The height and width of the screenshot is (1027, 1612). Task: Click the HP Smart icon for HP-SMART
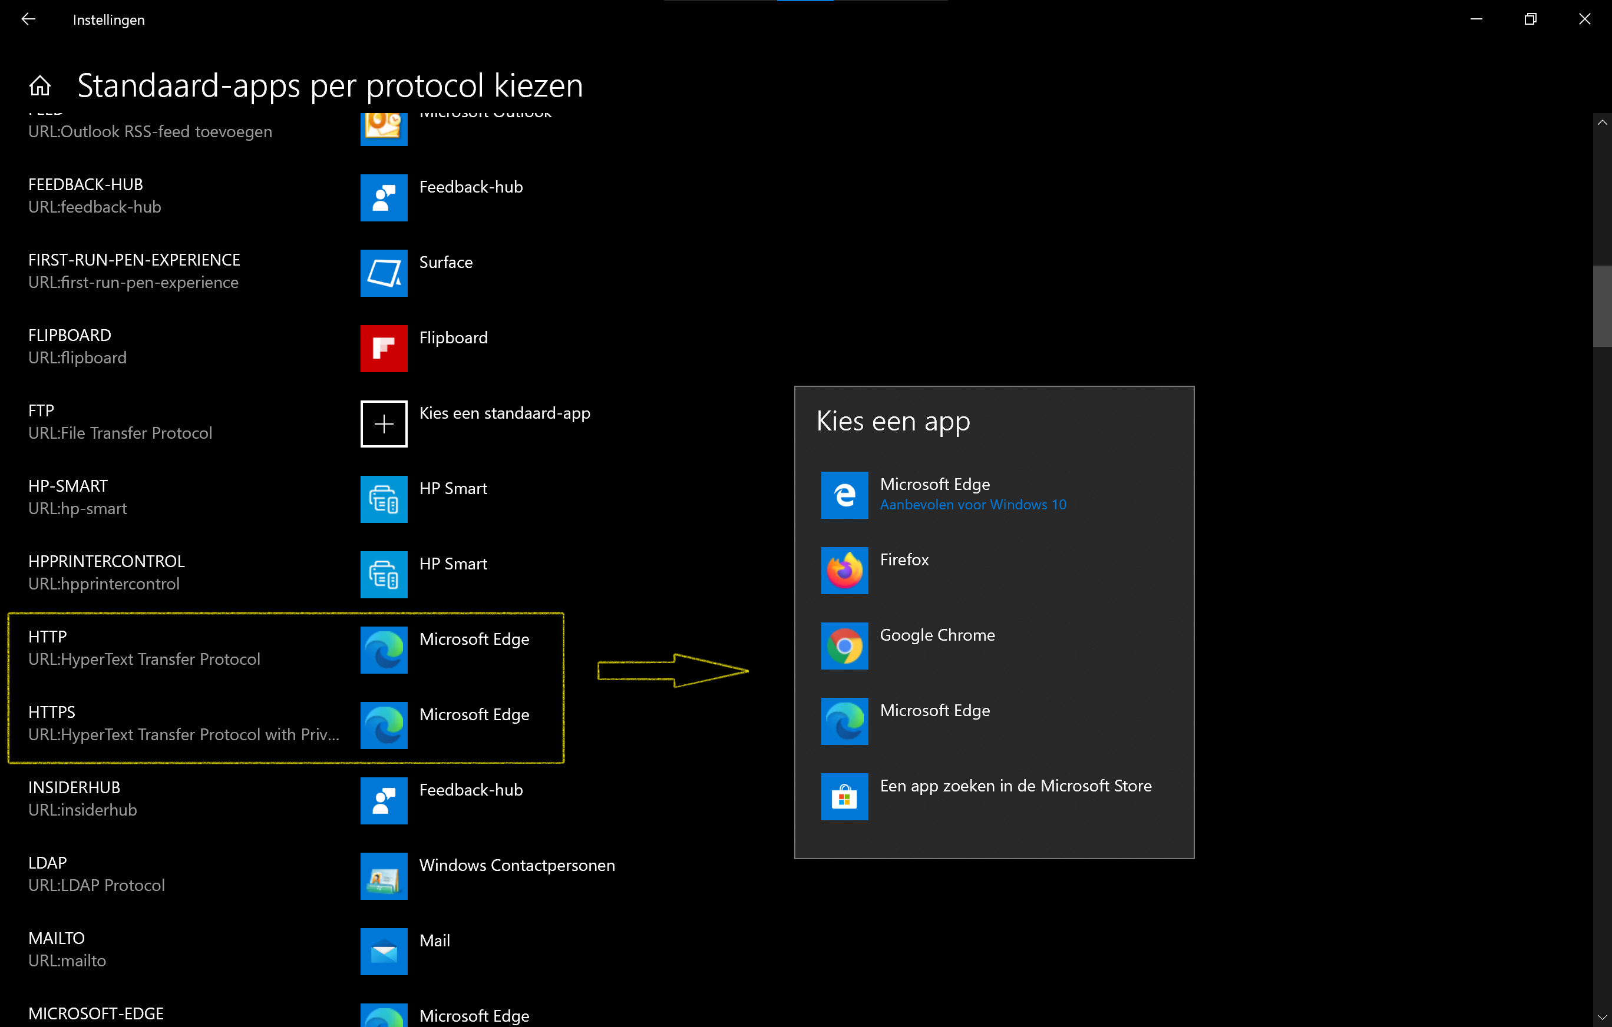click(384, 499)
